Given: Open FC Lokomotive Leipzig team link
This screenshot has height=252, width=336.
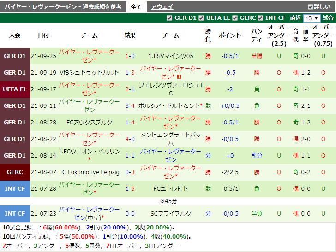Looking at the screenshot, I should pos(89,172).
